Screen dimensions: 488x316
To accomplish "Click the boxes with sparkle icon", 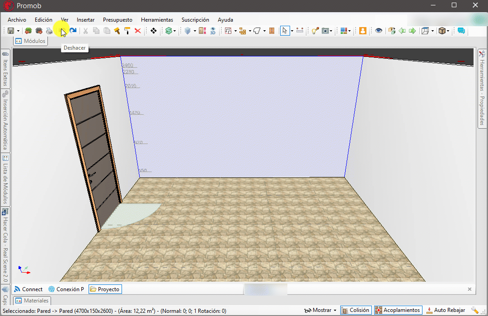I will click(x=392, y=31).
